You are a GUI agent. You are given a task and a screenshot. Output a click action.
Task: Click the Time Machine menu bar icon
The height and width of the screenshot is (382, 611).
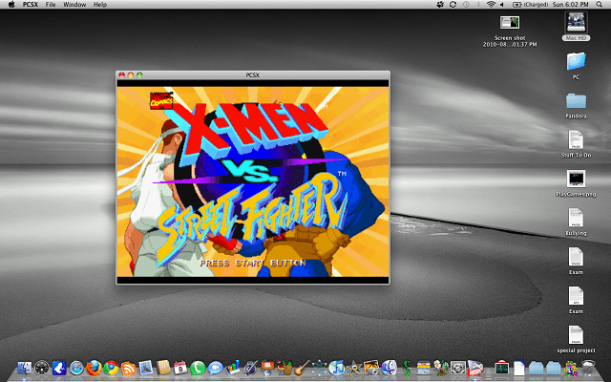pos(466,4)
